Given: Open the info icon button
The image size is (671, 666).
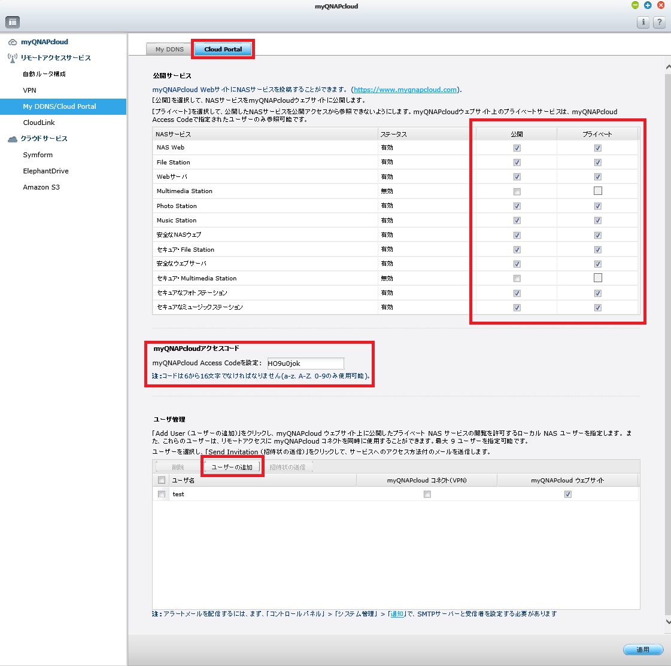Looking at the screenshot, I should (x=643, y=22).
